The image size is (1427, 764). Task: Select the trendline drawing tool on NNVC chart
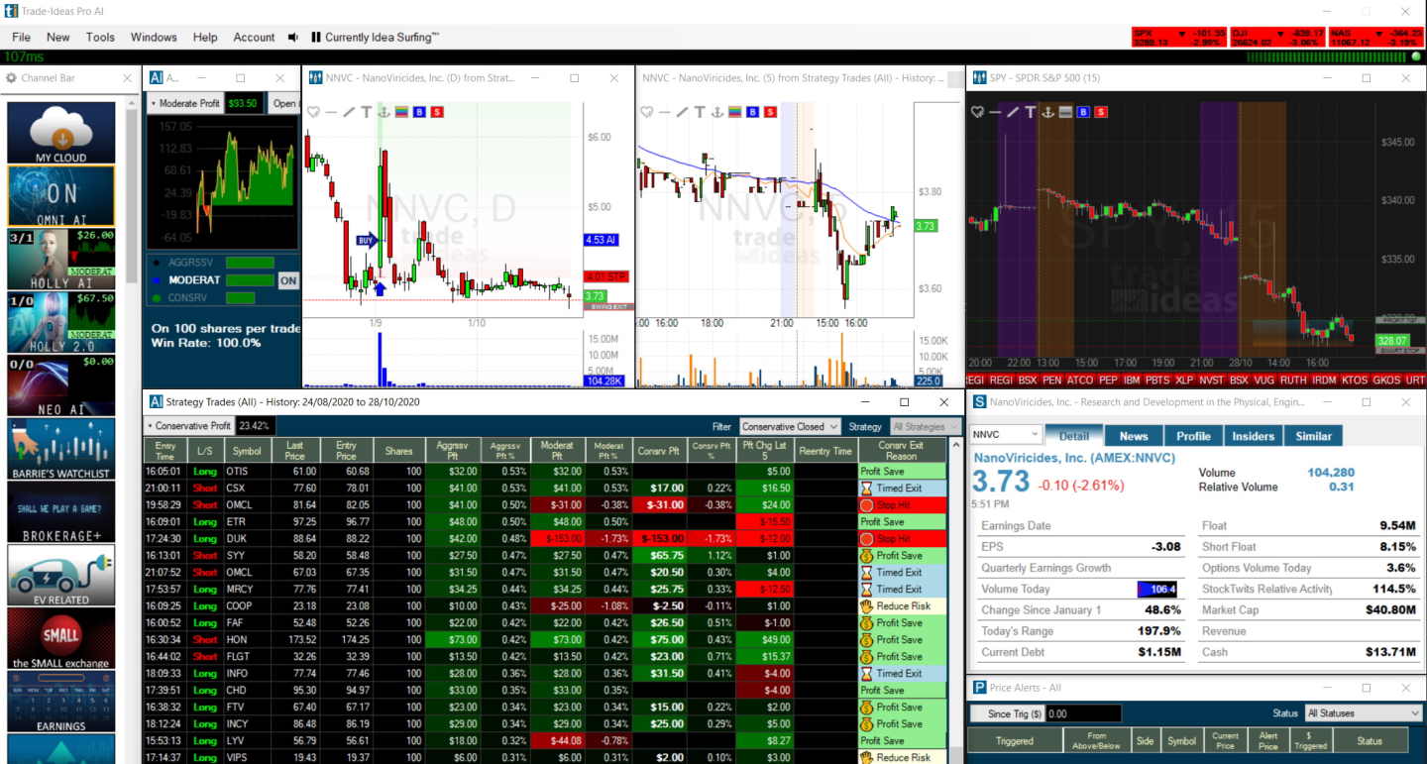[x=348, y=112]
